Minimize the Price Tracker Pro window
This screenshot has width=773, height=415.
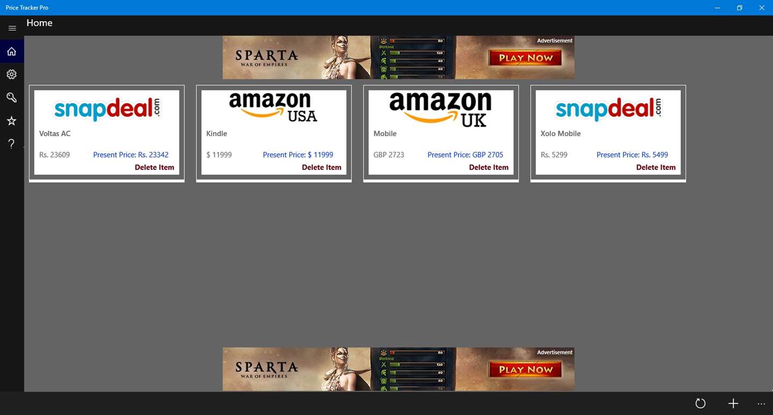[x=718, y=8]
